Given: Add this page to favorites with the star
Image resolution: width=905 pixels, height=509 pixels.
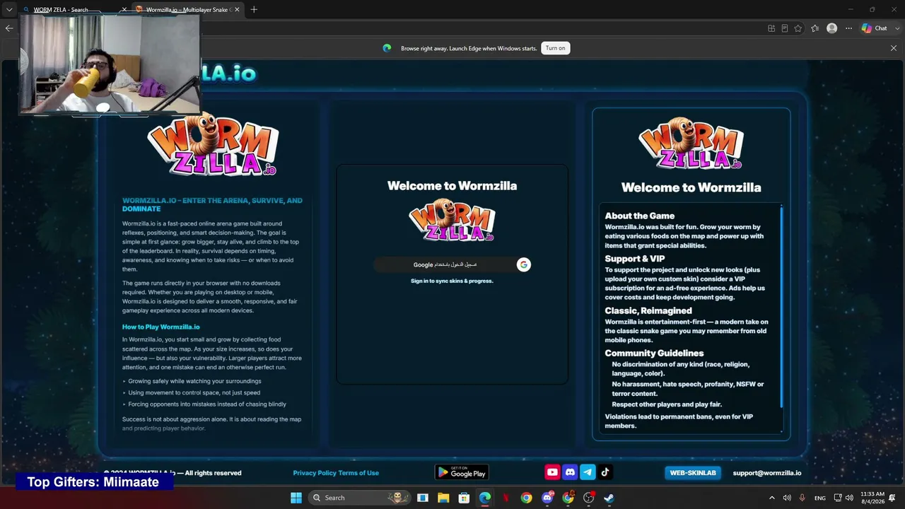Looking at the screenshot, I should 798,28.
